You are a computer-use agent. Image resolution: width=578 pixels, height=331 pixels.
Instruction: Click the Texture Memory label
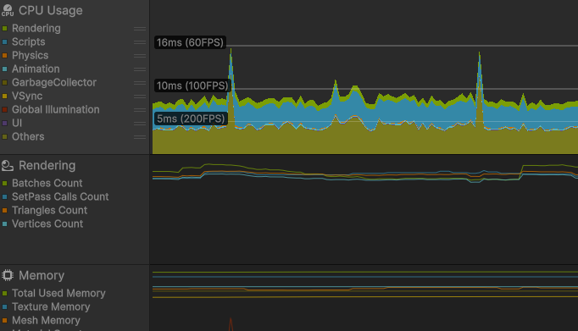51,306
